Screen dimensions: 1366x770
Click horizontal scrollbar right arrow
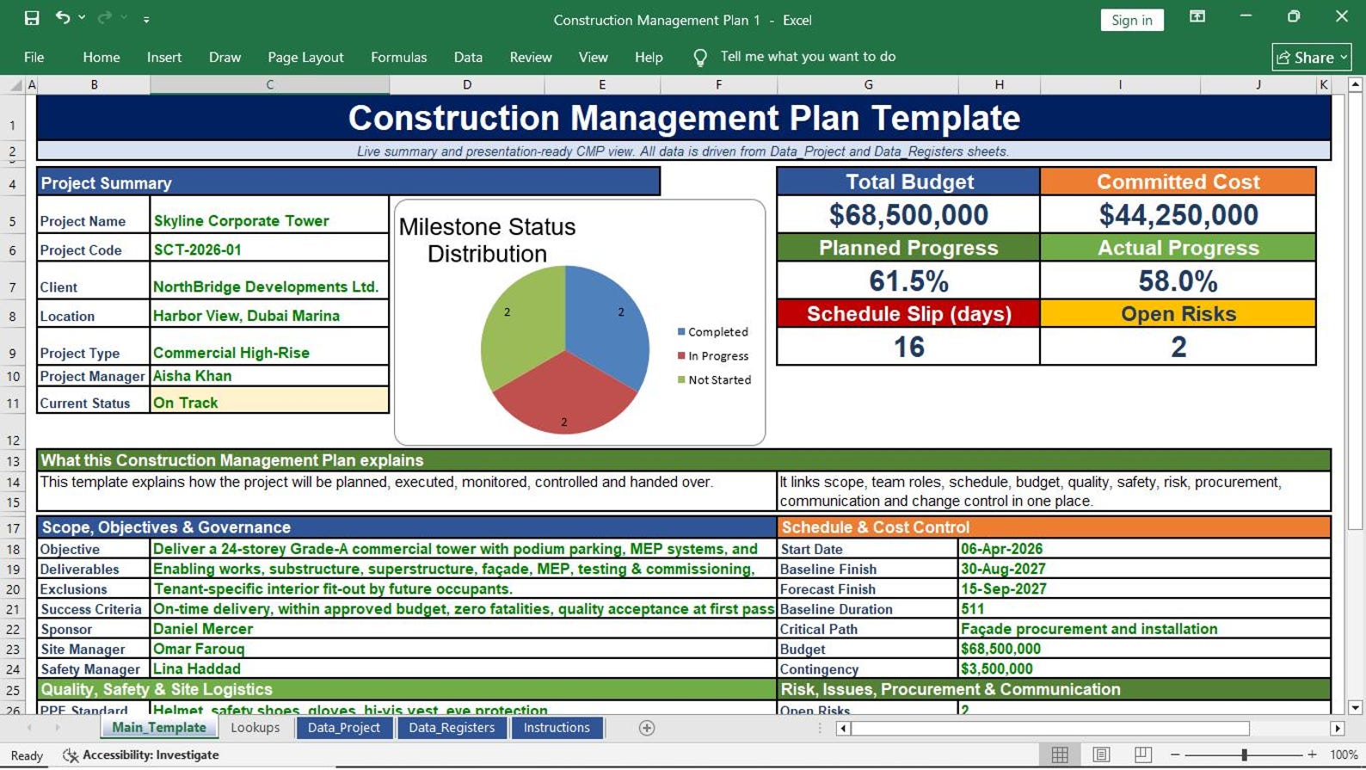point(1337,729)
